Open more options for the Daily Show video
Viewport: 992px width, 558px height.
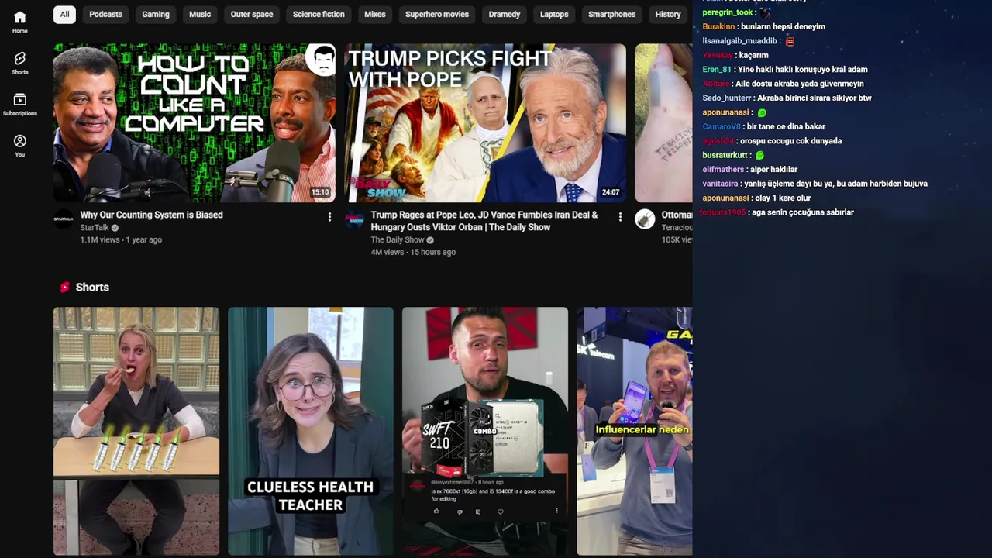coord(620,217)
